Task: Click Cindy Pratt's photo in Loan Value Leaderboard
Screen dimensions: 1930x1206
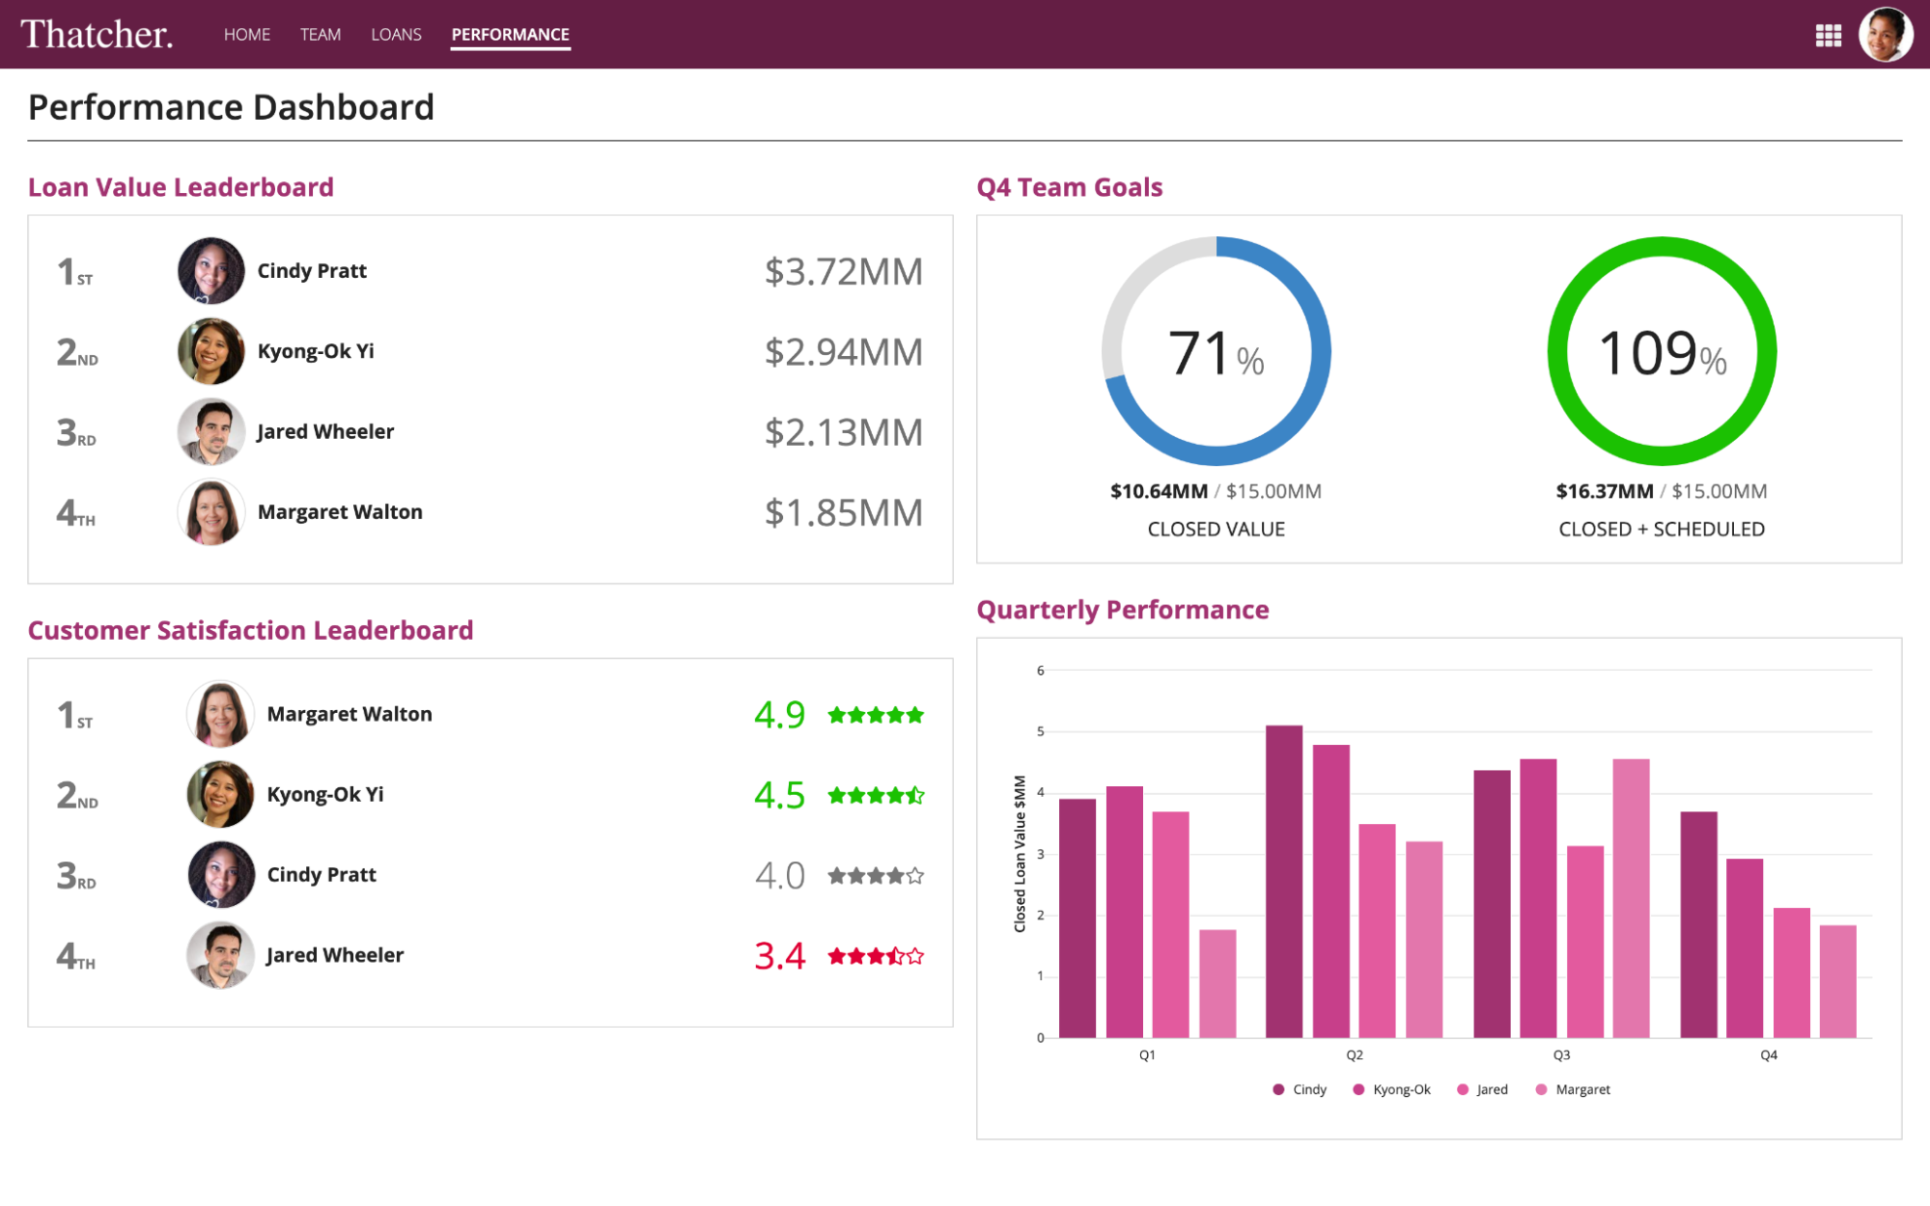Action: [210, 271]
